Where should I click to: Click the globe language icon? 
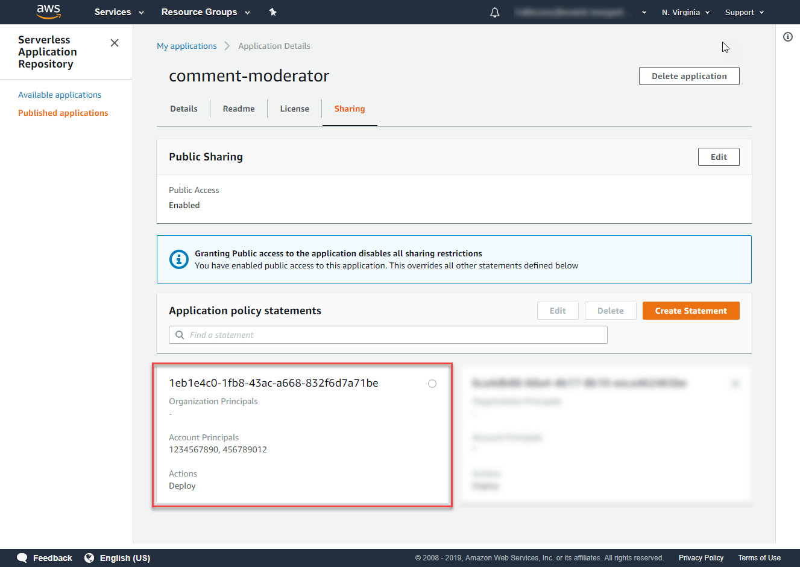[89, 558]
